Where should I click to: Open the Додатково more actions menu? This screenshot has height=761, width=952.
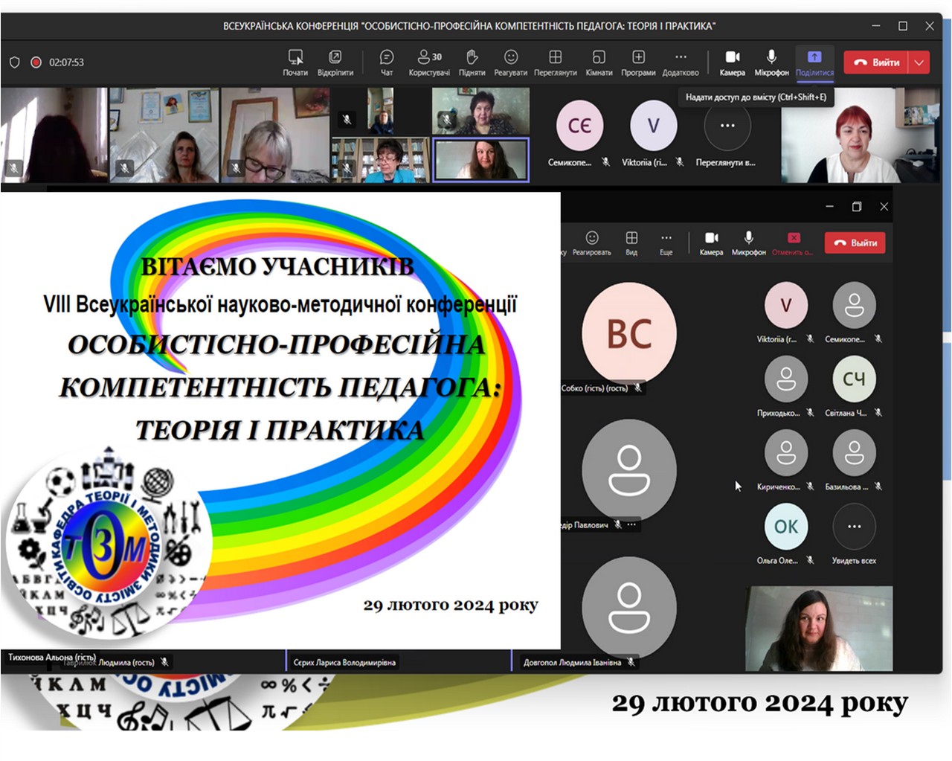coord(681,62)
